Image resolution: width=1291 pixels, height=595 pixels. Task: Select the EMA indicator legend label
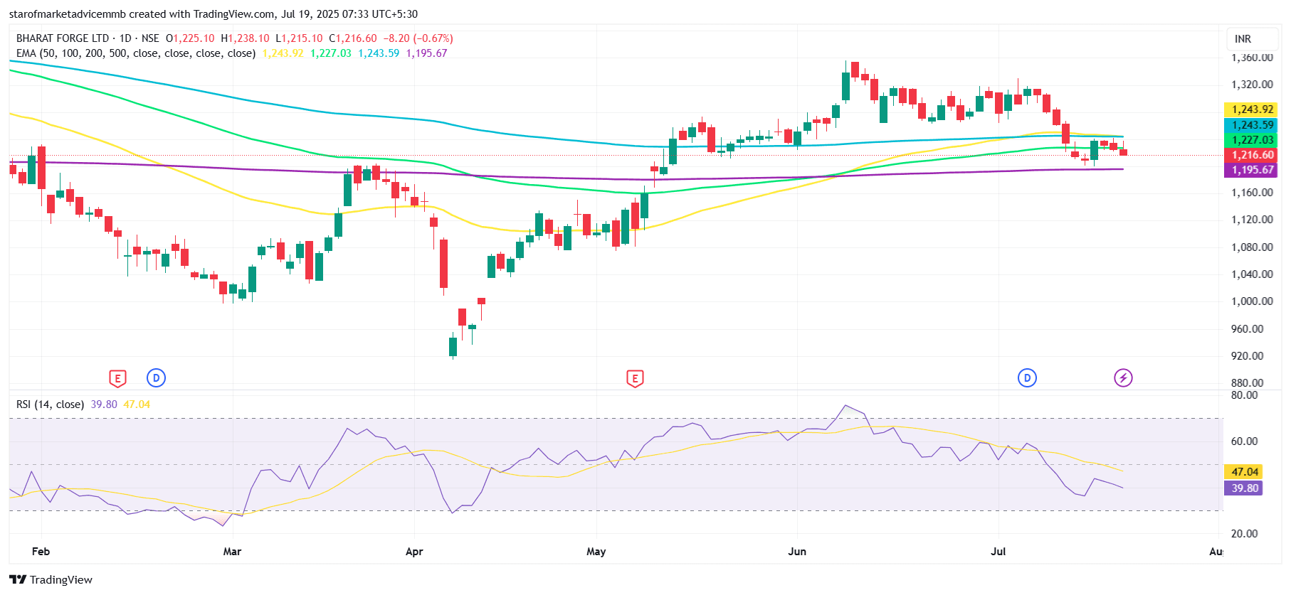(x=136, y=53)
